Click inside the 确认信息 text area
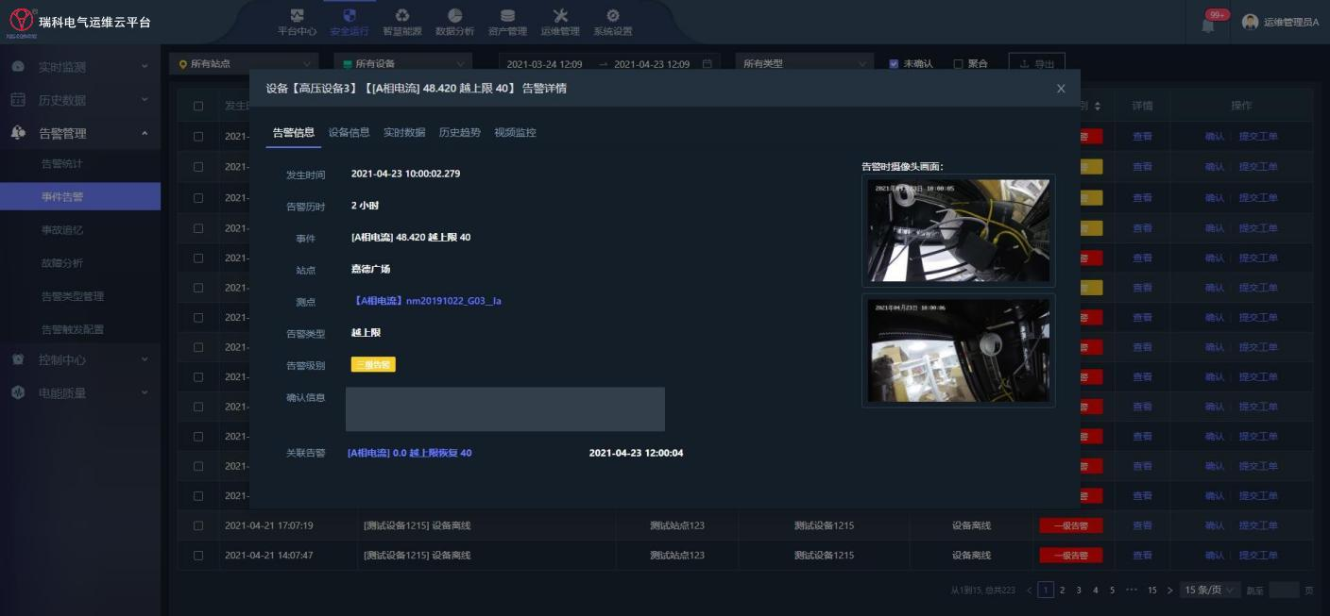Screen dimensions: 1330x616 coord(505,409)
